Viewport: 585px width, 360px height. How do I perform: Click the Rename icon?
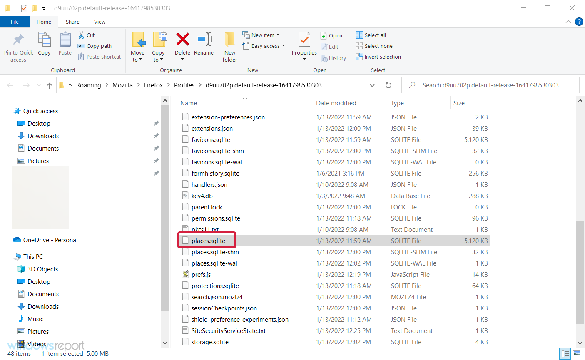[x=204, y=39]
